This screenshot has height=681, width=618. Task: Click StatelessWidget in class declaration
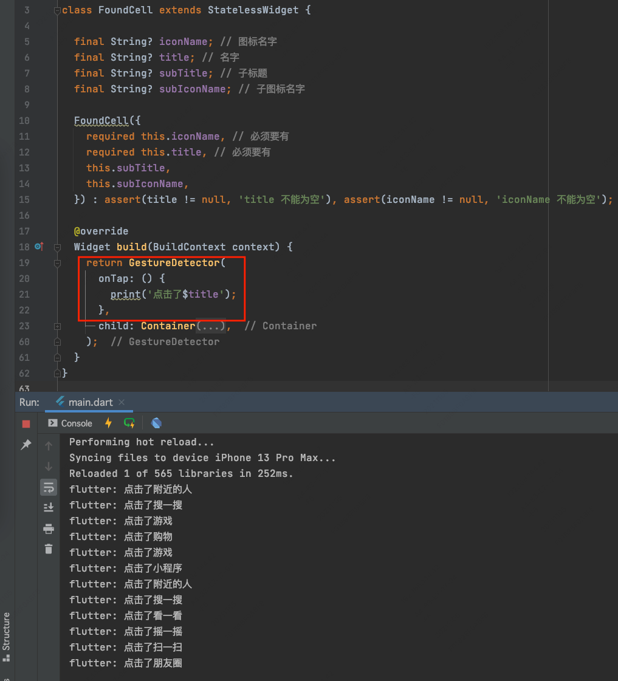tap(253, 10)
